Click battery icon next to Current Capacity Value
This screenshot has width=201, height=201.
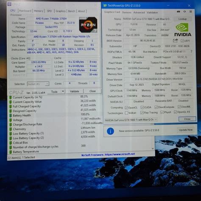(x=10, y=102)
